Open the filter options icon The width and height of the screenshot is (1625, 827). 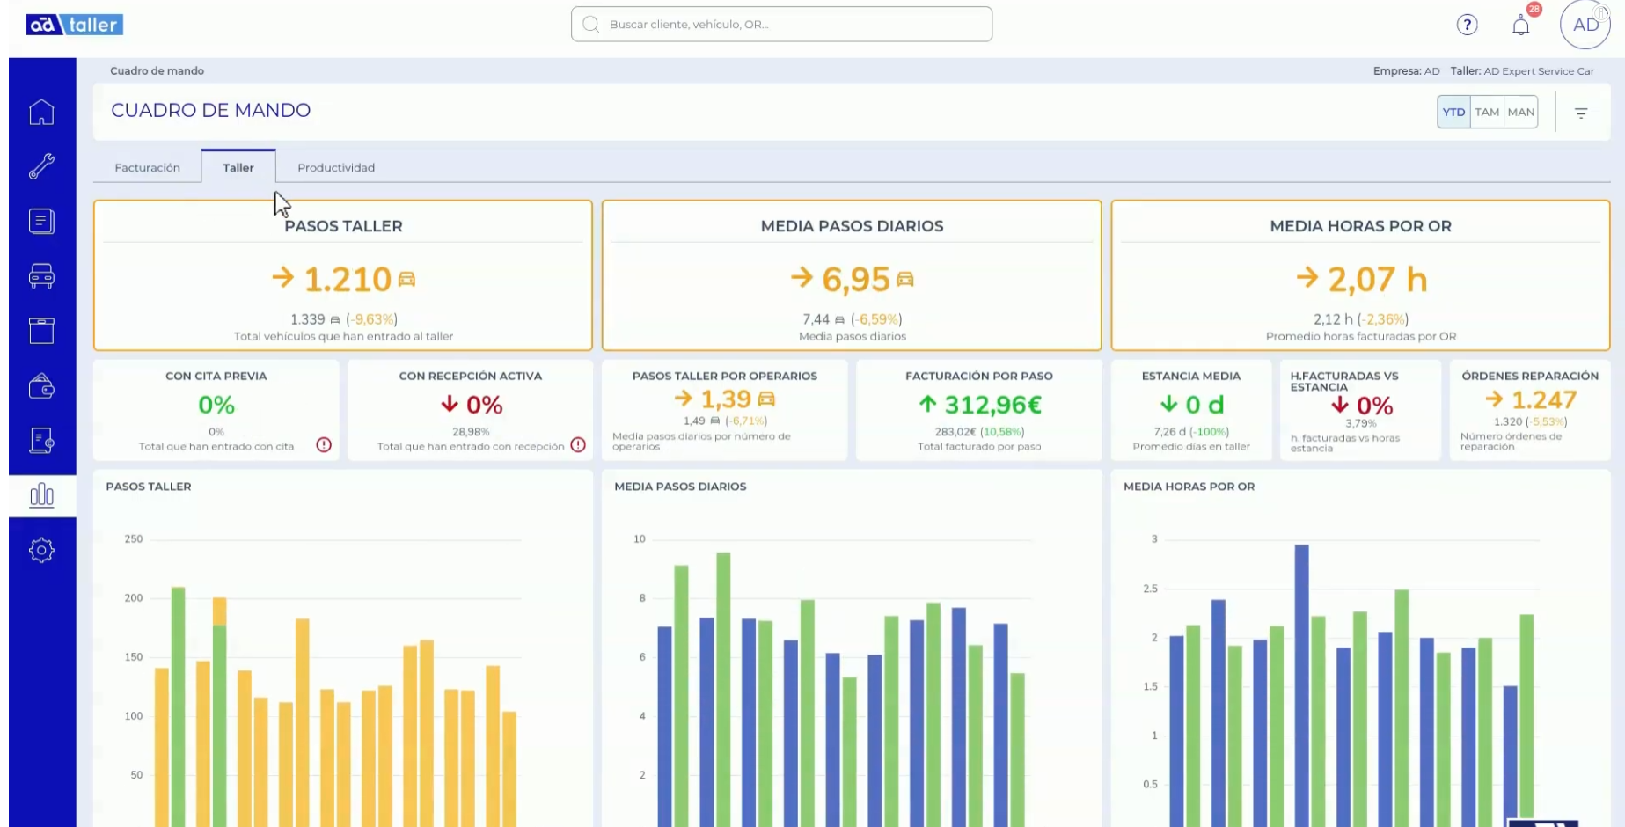1581,113
